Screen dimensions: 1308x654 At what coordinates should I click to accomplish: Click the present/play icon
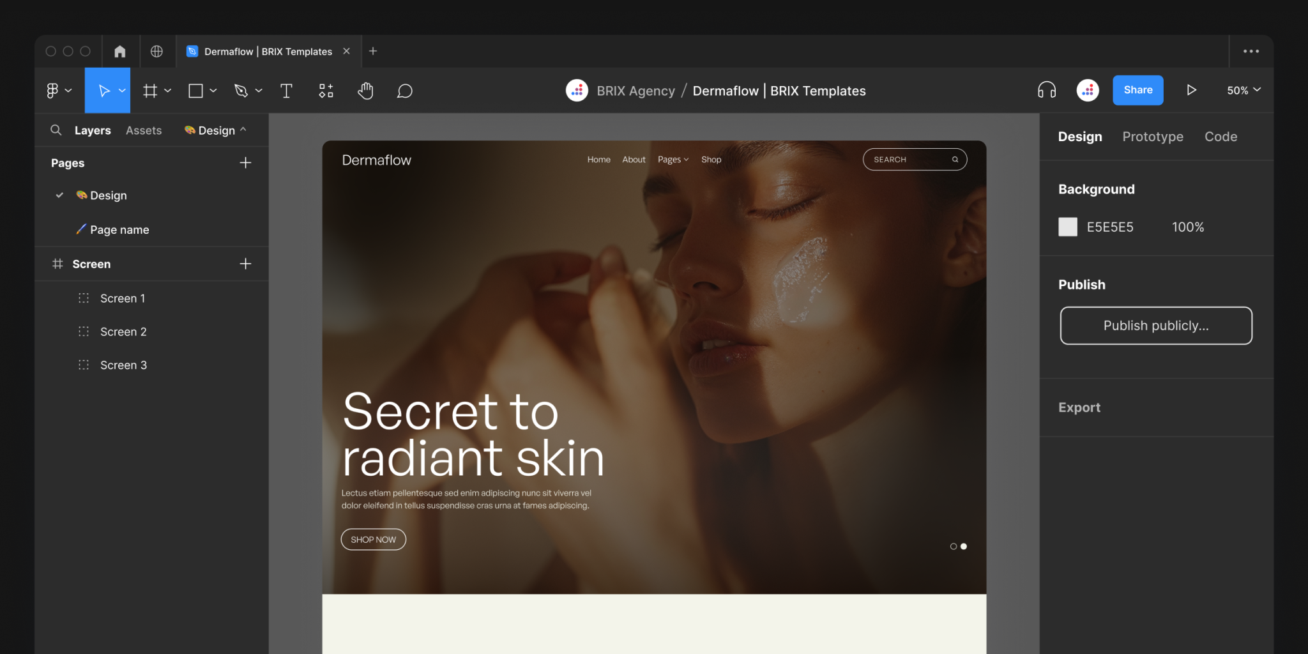1191,90
